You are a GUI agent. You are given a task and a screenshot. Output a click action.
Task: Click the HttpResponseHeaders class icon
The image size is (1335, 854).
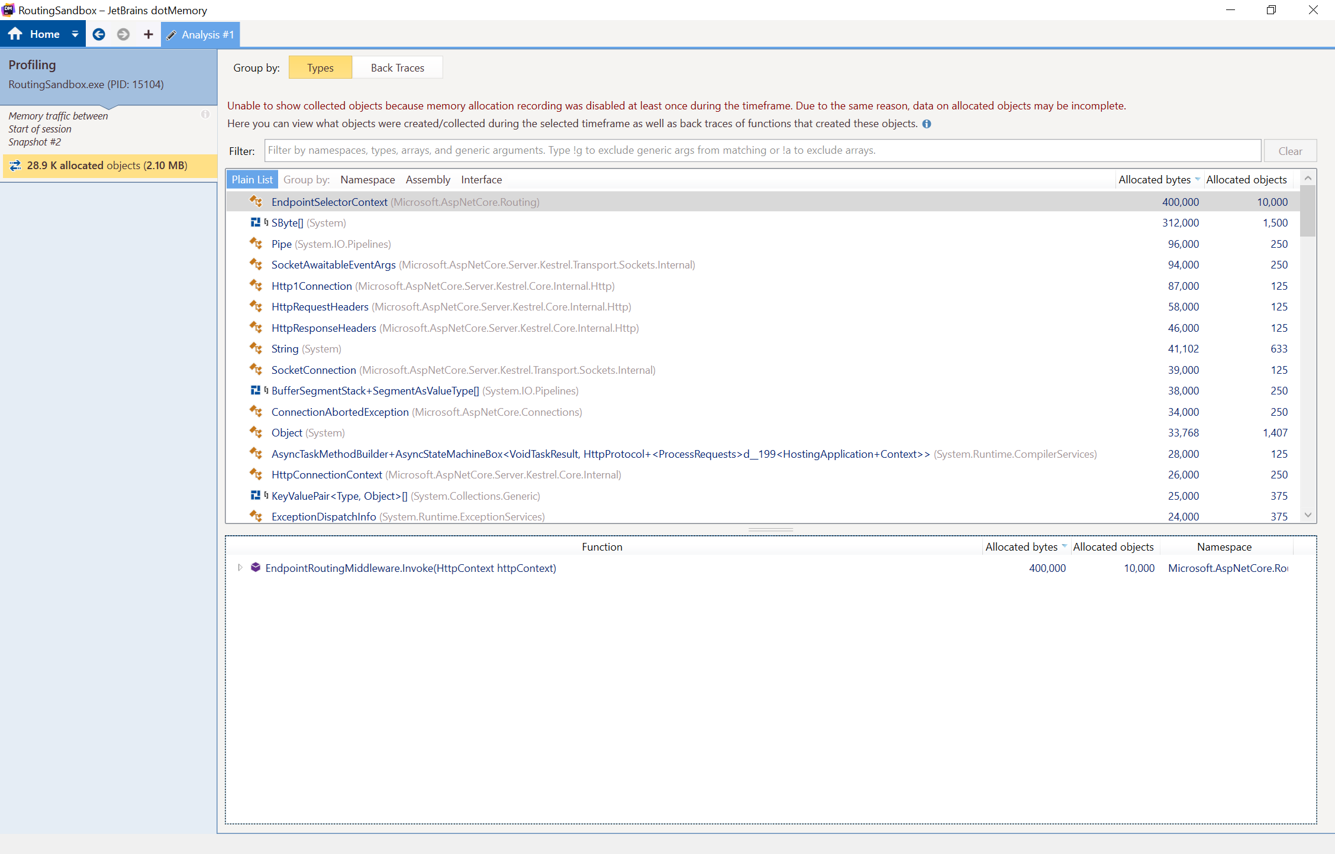[x=256, y=327]
